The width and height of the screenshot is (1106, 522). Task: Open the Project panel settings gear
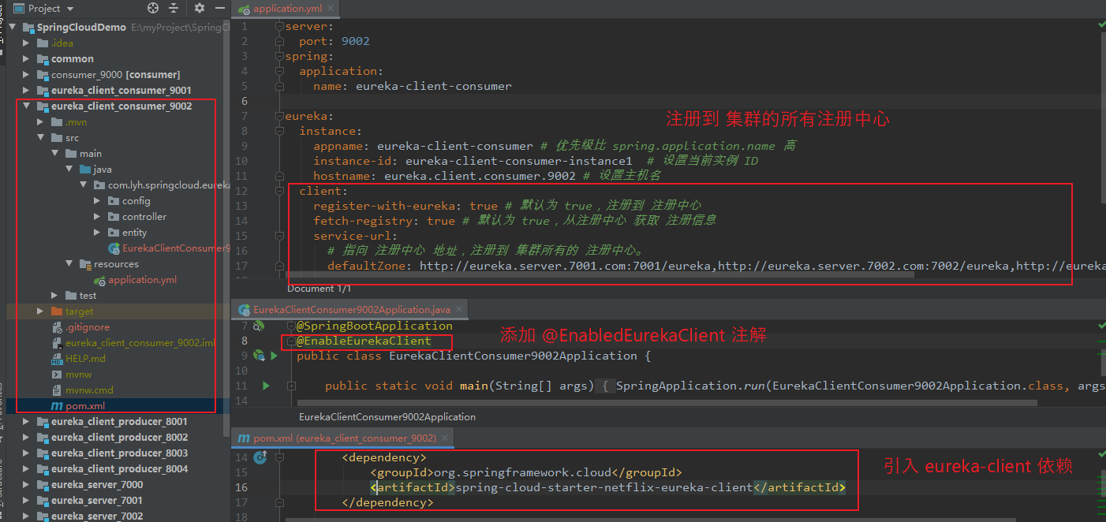(200, 9)
